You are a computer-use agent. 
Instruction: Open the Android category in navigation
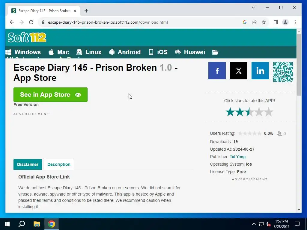[125, 52]
